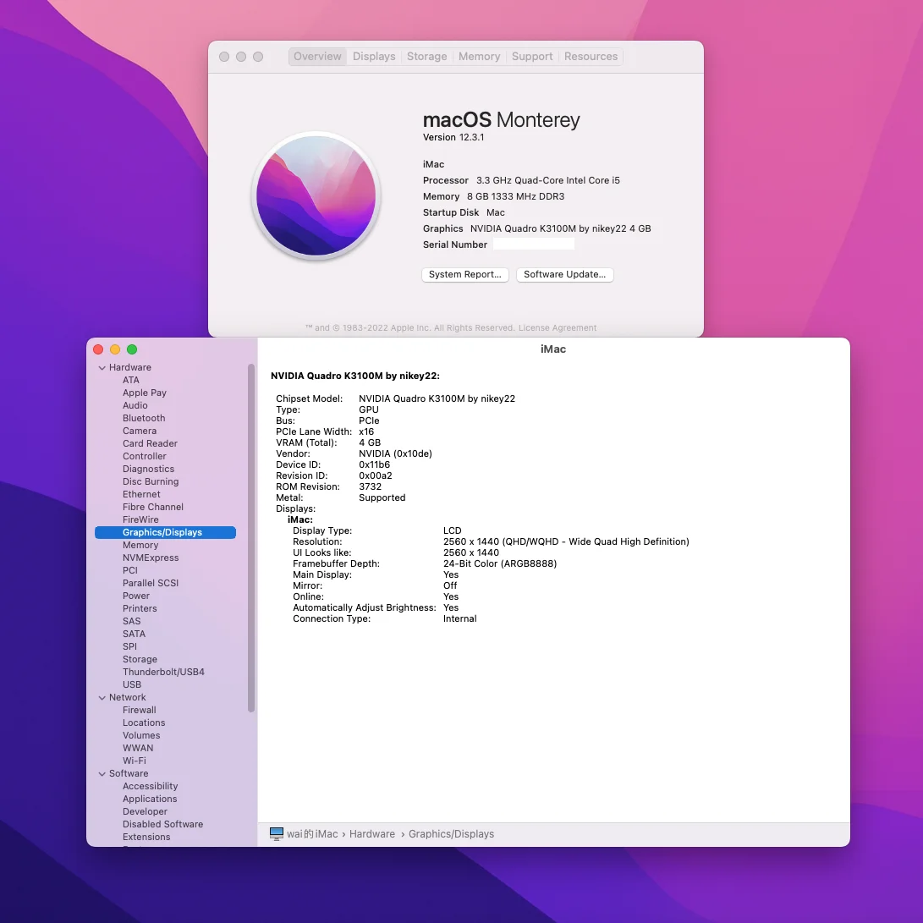The height and width of the screenshot is (923, 923).
Task: Switch to the Overview tab
Action: (317, 57)
